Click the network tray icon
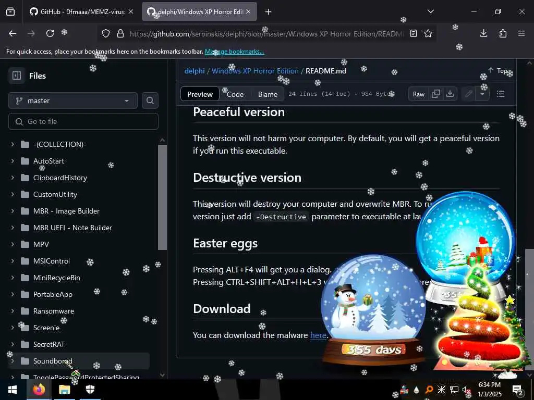This screenshot has width=534, height=400. coord(454,390)
